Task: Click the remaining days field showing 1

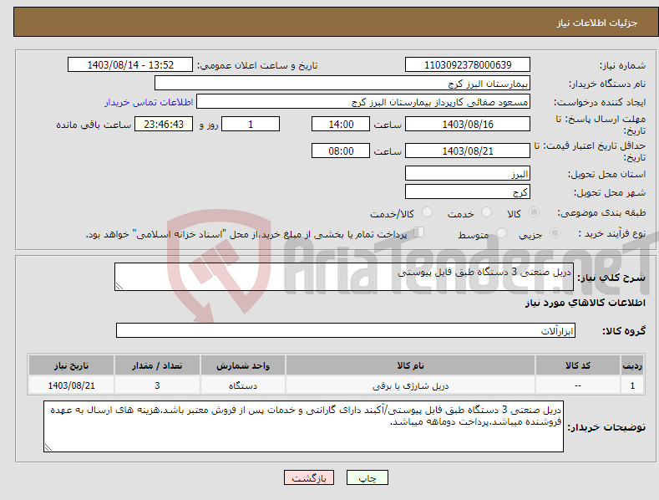Action: tap(251, 124)
